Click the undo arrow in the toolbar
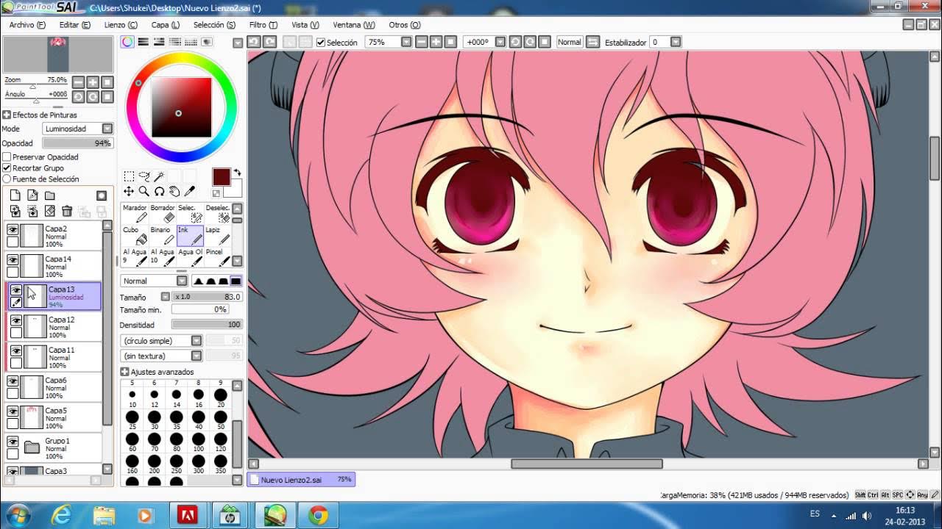The image size is (942, 529). pyautogui.click(x=253, y=42)
